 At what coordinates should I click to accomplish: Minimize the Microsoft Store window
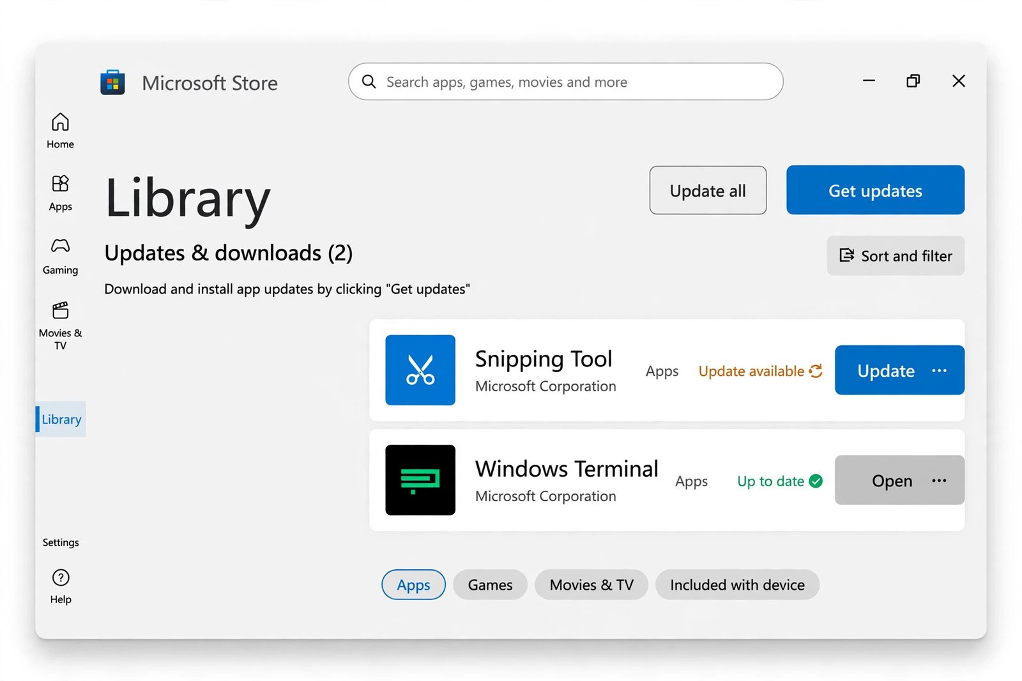[x=869, y=81]
